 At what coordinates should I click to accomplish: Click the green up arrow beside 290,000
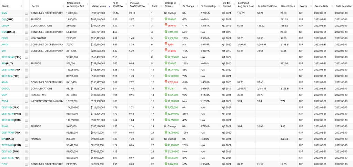point(166,19)
